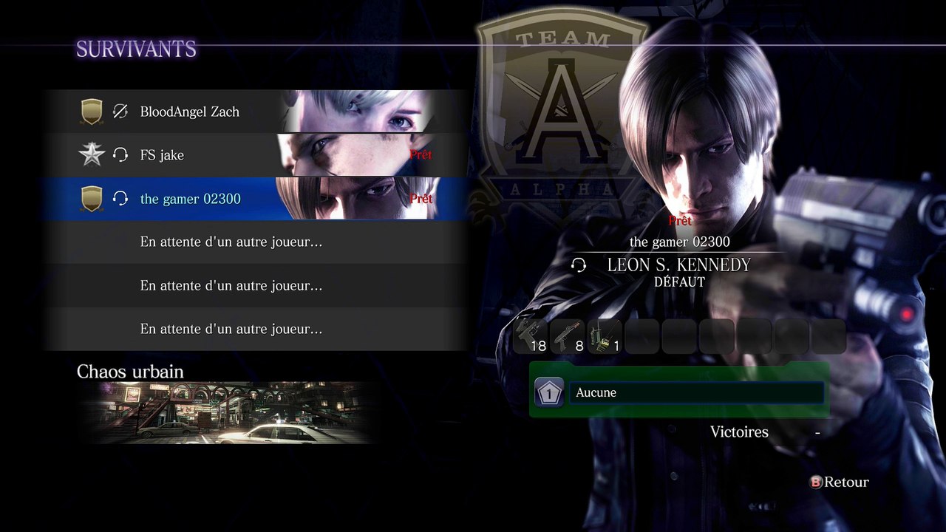Click the B button icon beside Retour
The height and width of the screenshot is (532, 946).
[816, 482]
